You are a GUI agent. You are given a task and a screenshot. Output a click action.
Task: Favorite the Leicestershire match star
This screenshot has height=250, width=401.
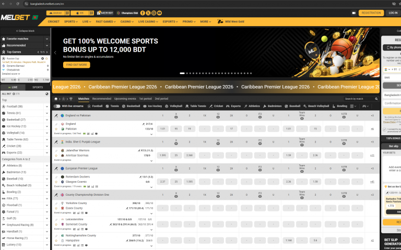pos(56,224)
